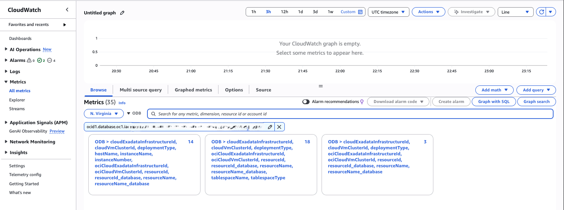Open All metrics in the sidebar
Viewport: 564px width, 210px height.
point(20,91)
